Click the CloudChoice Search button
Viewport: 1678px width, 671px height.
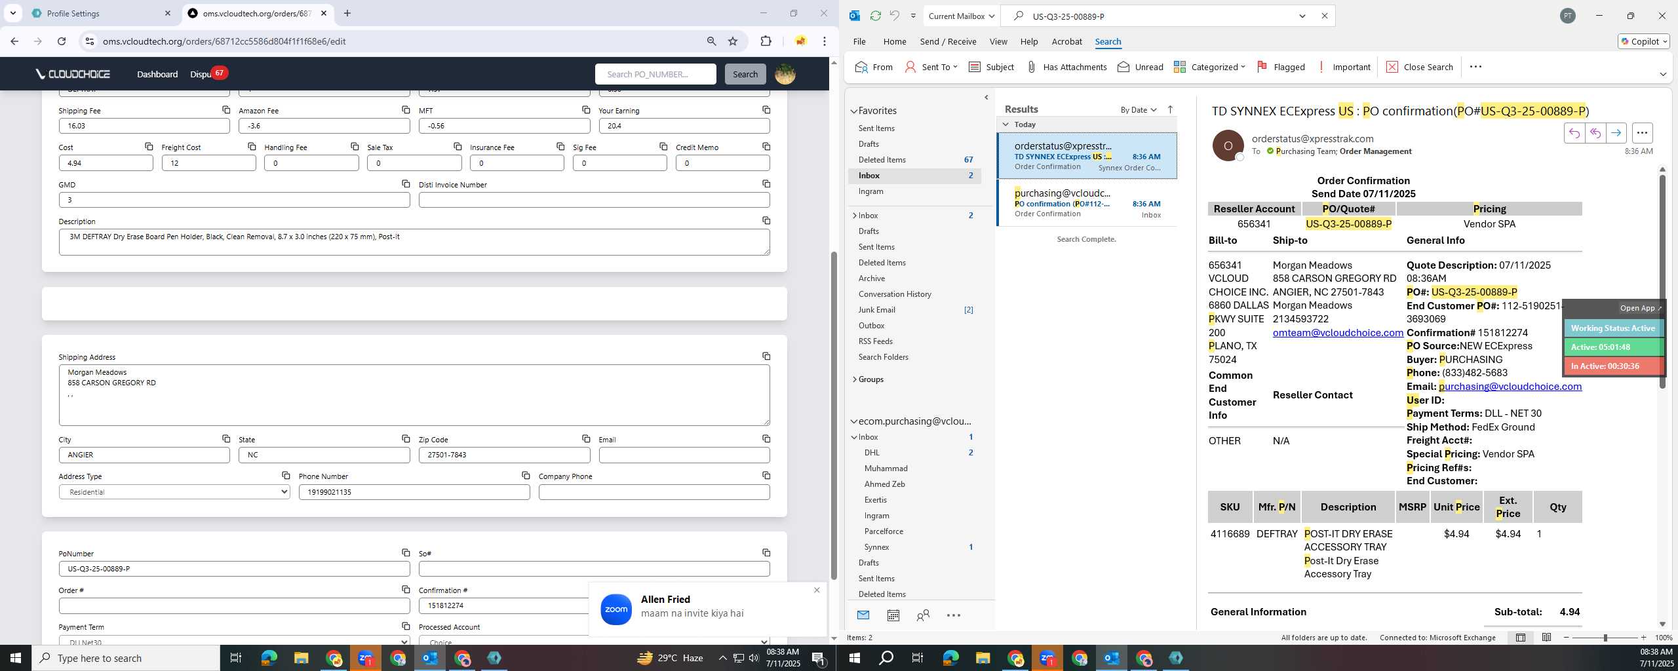coord(745,74)
